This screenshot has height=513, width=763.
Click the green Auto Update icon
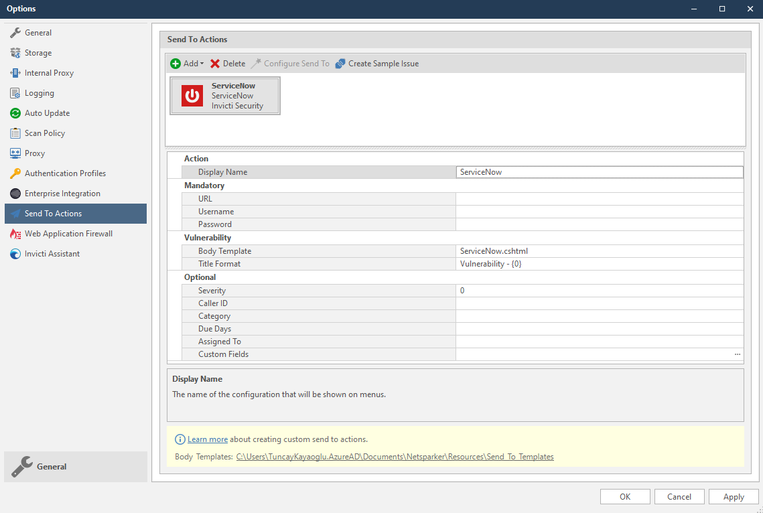point(15,113)
